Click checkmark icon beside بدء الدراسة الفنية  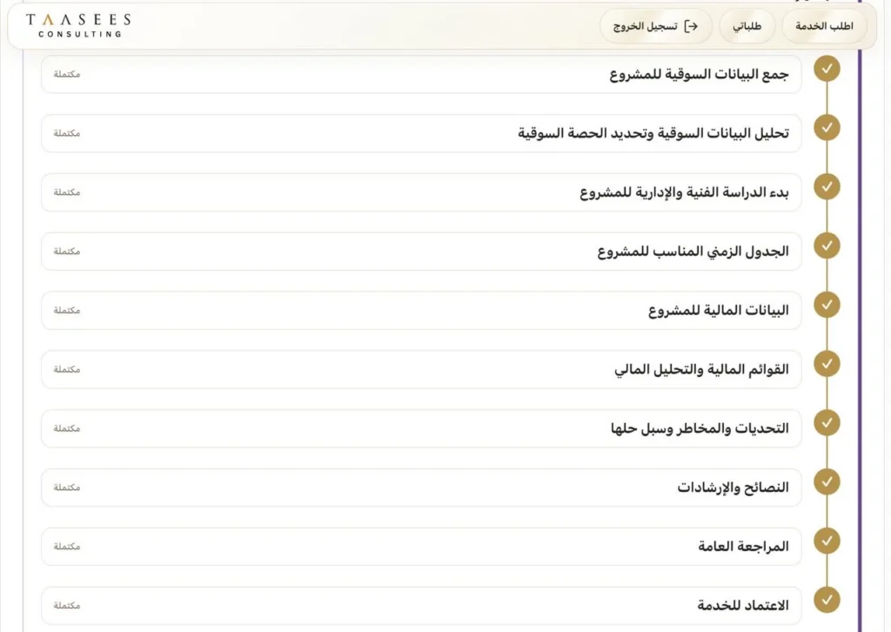(827, 187)
